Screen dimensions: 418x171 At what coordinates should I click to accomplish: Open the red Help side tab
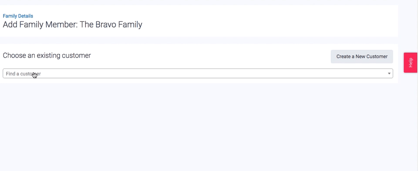tap(411, 62)
